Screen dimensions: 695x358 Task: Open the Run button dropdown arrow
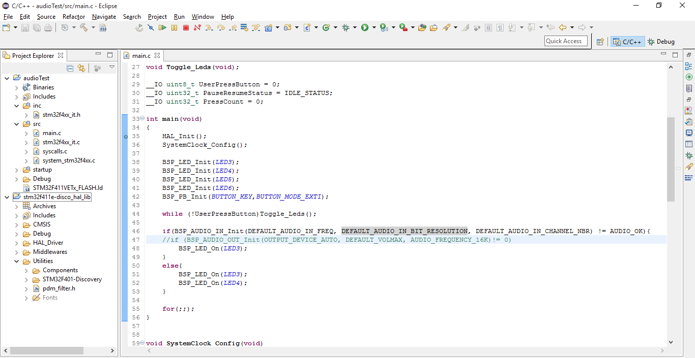pos(374,27)
